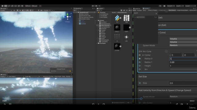Image resolution: width=197 pixels, height=110 pixels.
Task: Open the Account dropdown
Action: tap(171, 6)
